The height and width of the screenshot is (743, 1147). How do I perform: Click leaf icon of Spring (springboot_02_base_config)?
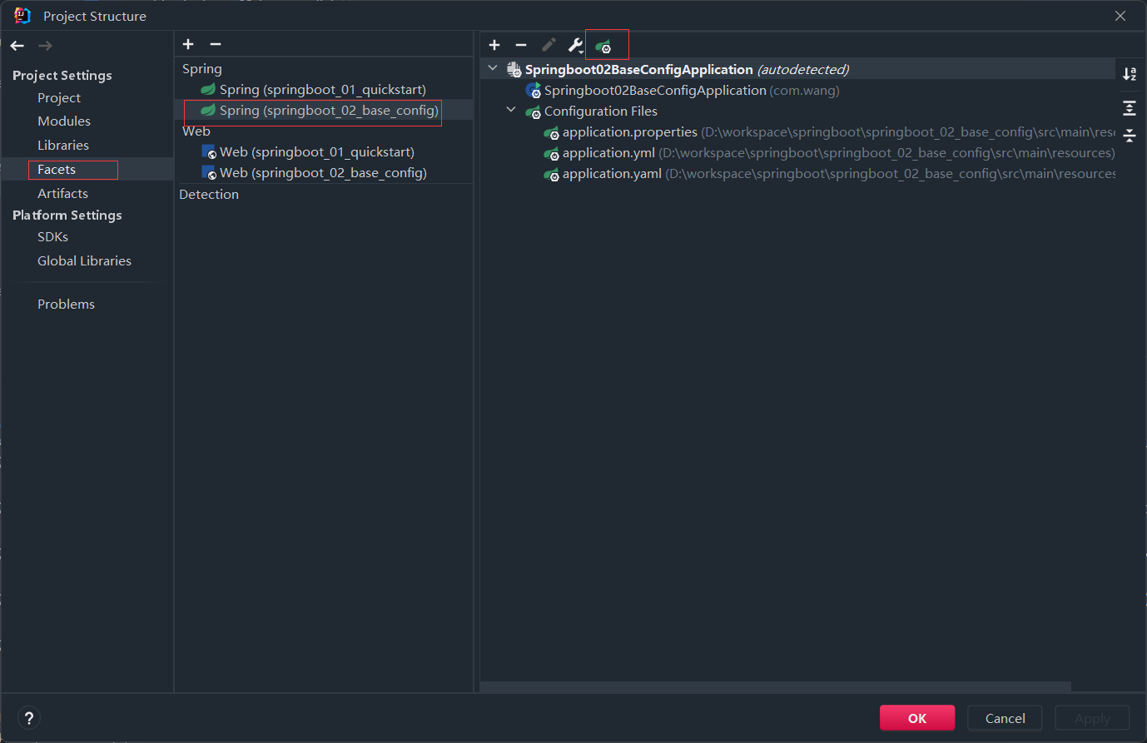tap(208, 110)
